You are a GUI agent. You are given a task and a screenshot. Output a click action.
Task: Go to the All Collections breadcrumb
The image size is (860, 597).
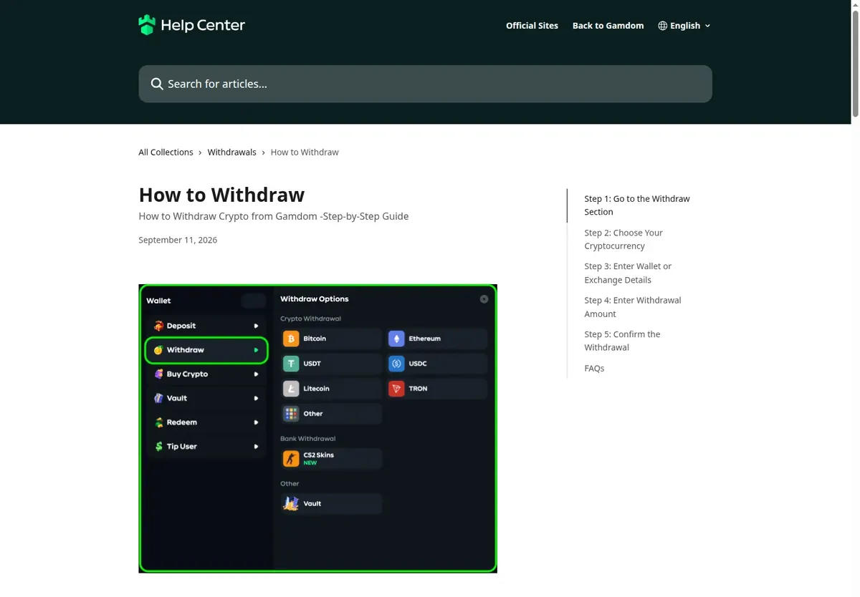point(166,152)
